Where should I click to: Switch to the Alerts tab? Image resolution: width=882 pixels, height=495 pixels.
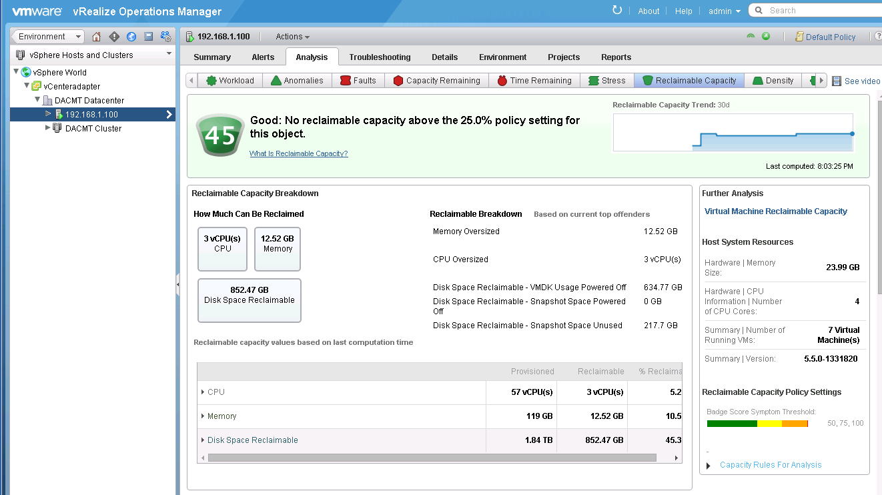pos(263,57)
